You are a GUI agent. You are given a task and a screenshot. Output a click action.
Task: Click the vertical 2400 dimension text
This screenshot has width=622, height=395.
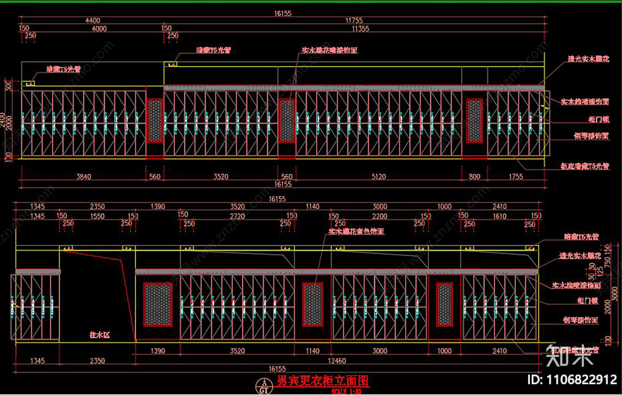pyautogui.click(x=3, y=121)
